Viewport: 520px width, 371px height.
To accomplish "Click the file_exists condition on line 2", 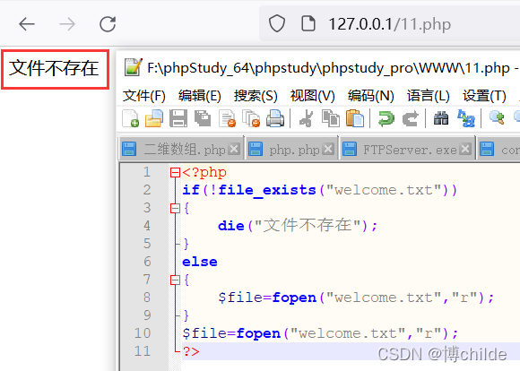I will 320,190.
